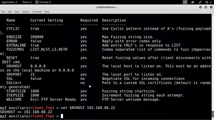Click the Required column header
Screen dimensions: 214x120
pos(89,20)
